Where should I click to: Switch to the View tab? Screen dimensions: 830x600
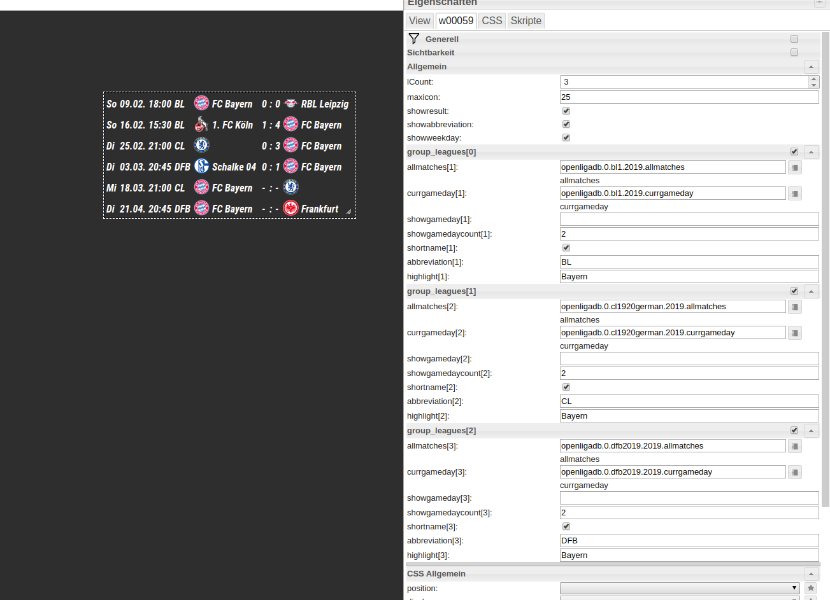click(x=420, y=20)
